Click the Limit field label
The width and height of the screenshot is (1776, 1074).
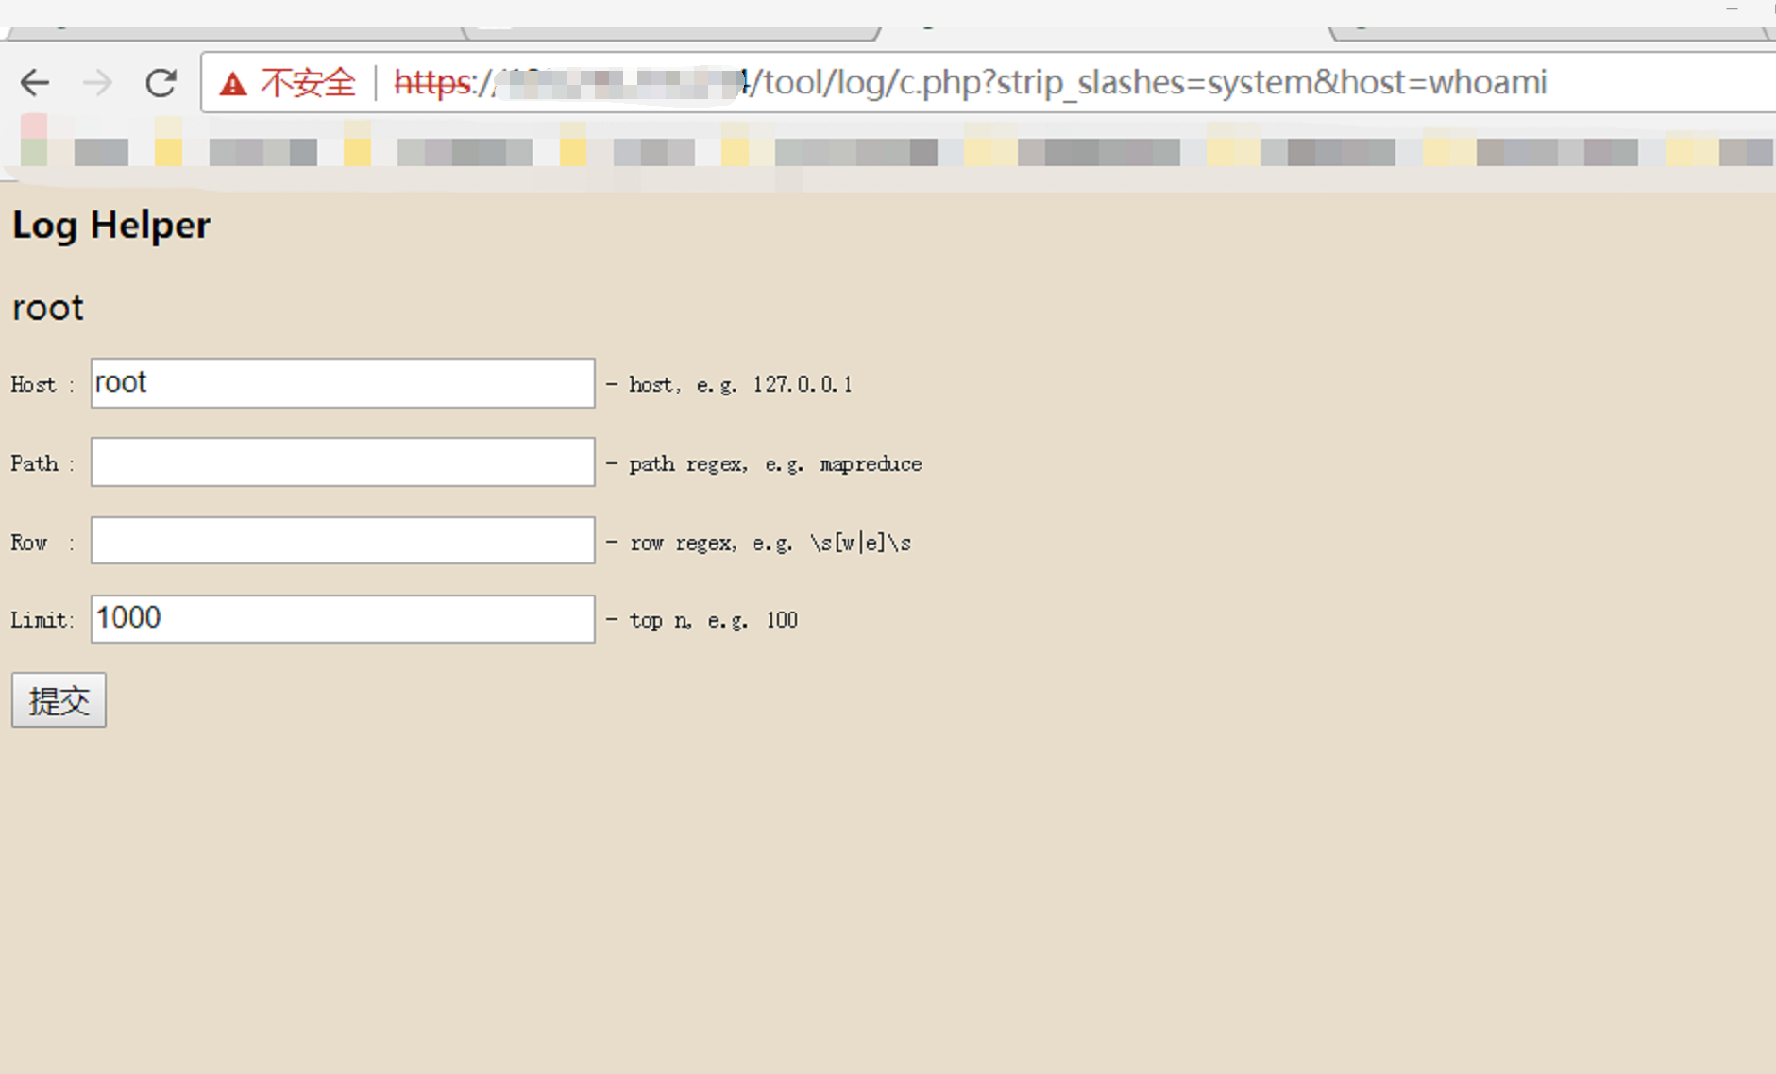tap(42, 620)
